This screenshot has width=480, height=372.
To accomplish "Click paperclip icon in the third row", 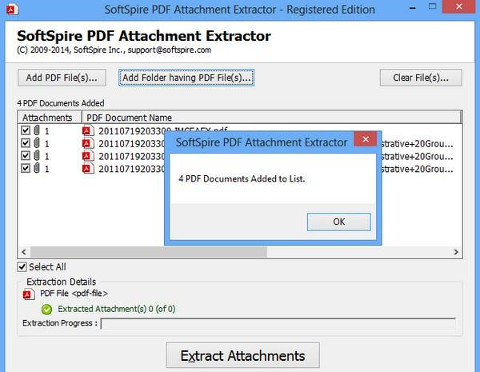I will click(37, 155).
